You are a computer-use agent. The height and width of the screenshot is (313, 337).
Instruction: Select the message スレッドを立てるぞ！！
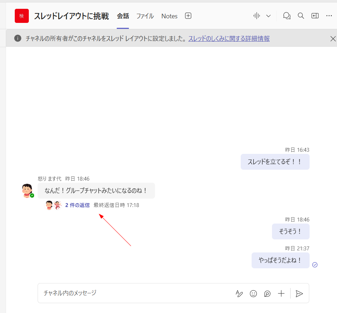tap(275, 162)
